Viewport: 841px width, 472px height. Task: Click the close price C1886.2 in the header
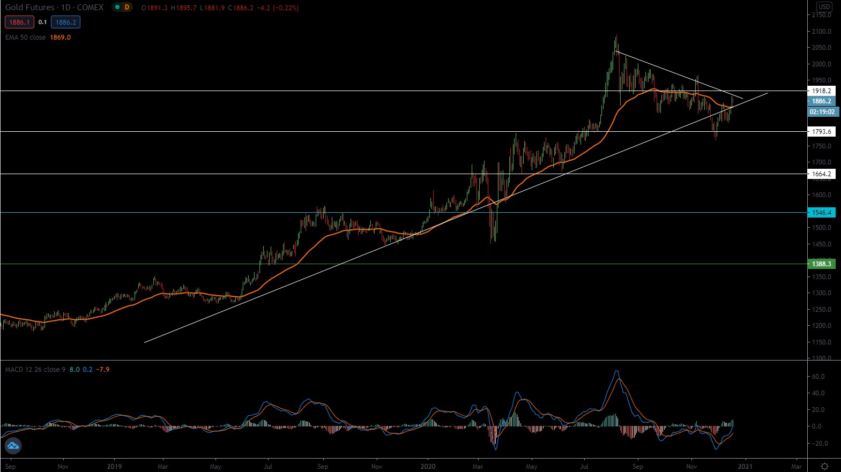(x=241, y=8)
